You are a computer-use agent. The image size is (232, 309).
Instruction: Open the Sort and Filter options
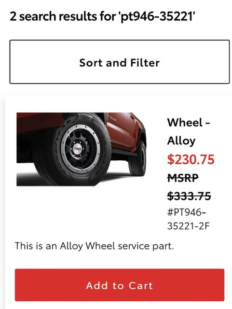(119, 62)
